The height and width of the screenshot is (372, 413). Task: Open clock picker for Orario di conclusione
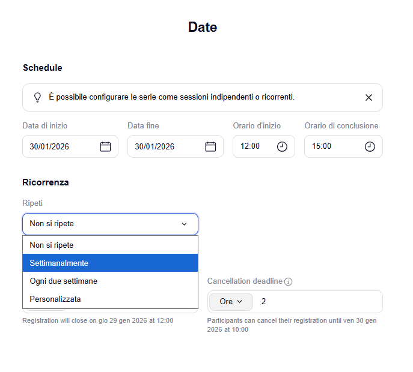click(x=370, y=146)
